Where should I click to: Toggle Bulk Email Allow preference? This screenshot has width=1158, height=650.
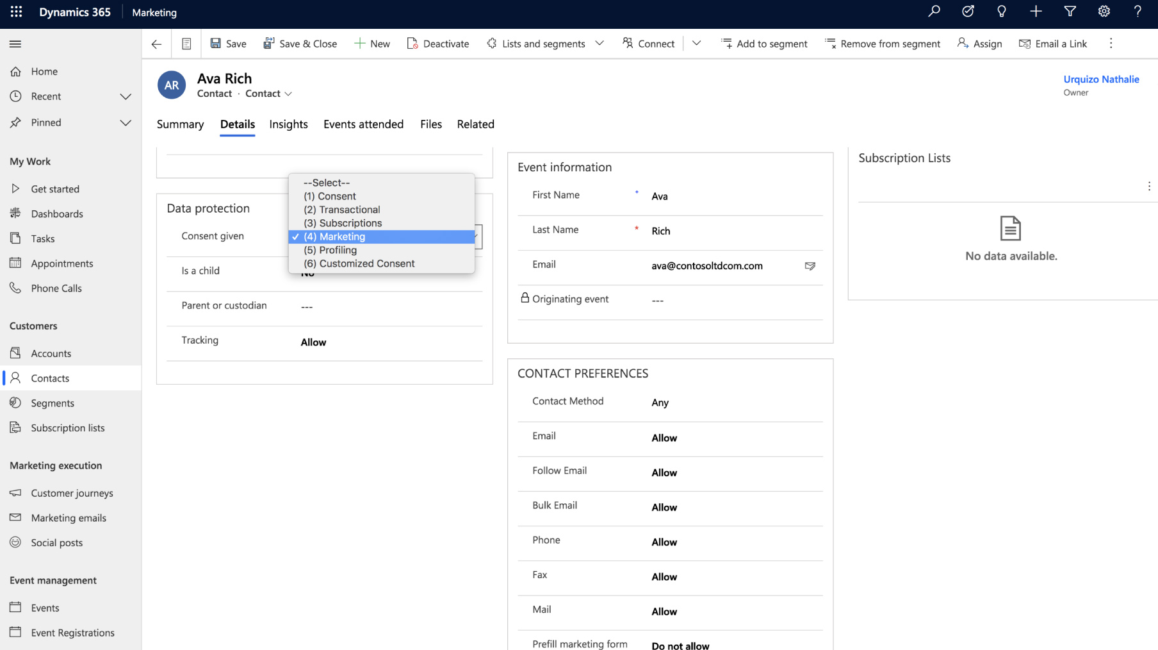[664, 508]
